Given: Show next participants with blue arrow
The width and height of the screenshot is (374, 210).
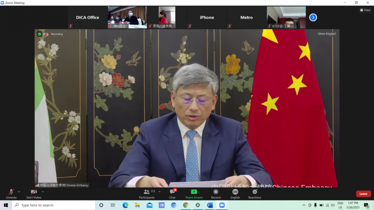Looking at the screenshot, I should click(313, 18).
